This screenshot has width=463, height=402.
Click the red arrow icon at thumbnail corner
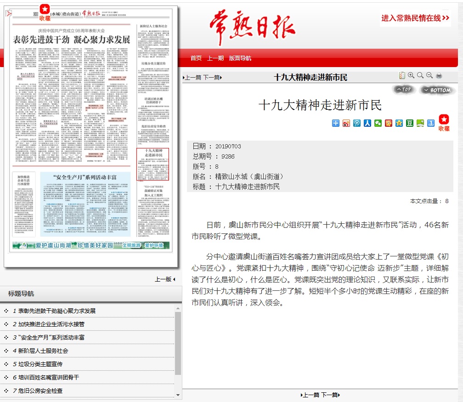[x=9, y=13]
